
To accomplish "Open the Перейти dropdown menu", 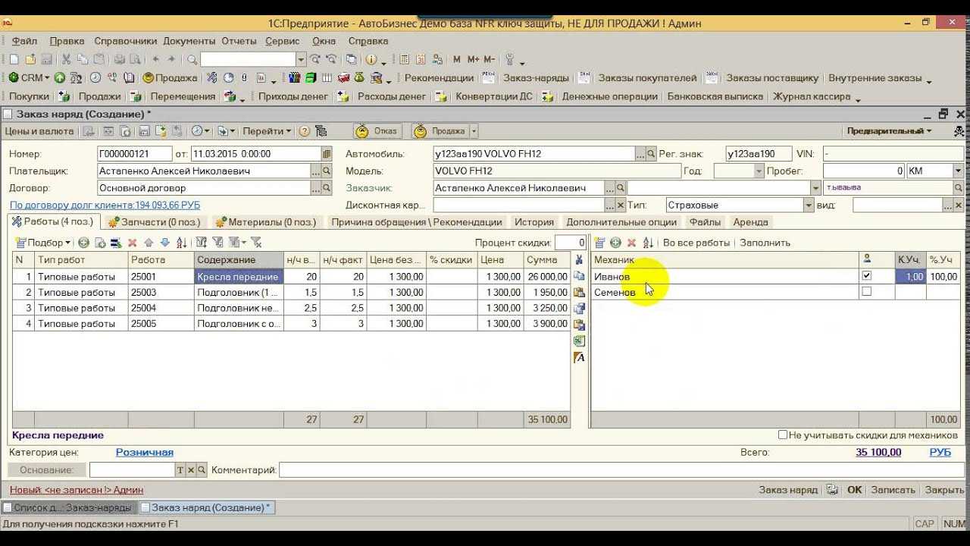I will (267, 131).
